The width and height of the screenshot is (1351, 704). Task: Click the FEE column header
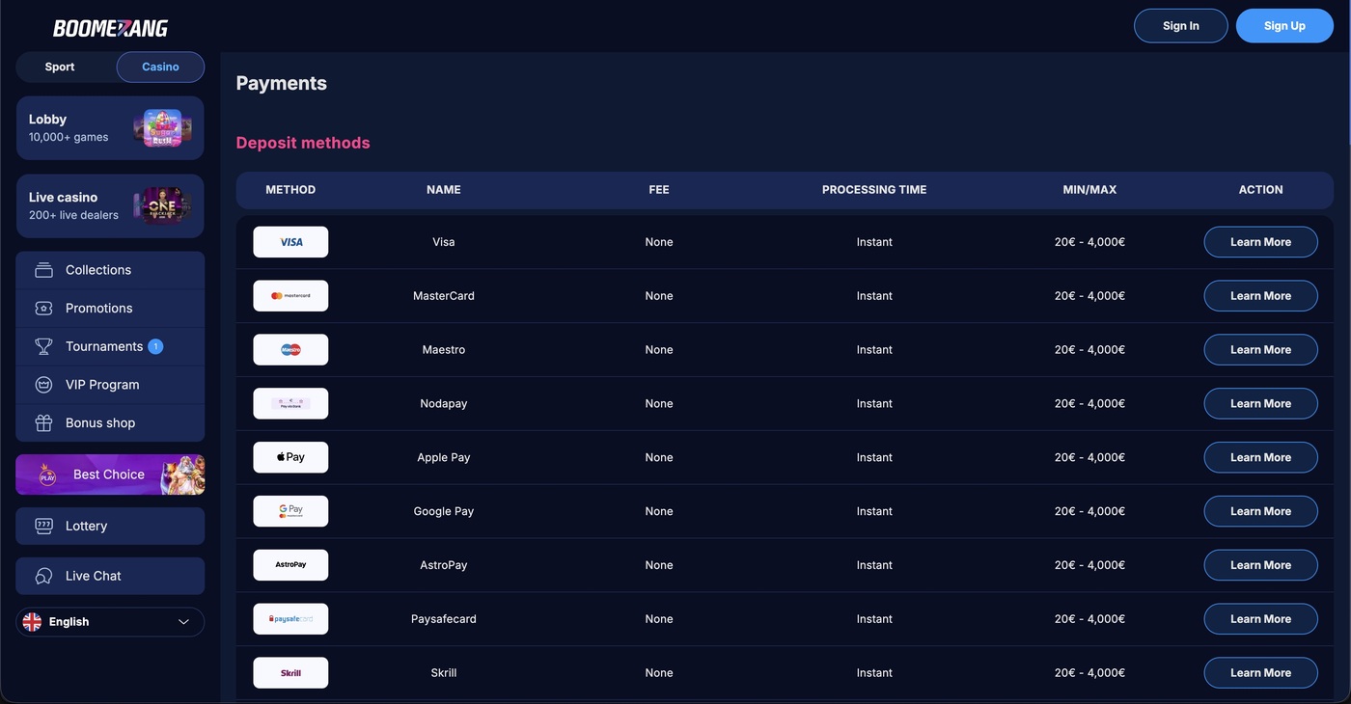point(659,190)
